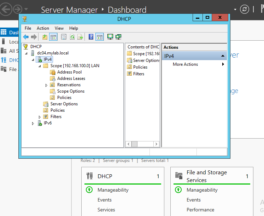Select Policies under the LAN scope
Viewport: 264px width, 216px height.
tap(64, 98)
